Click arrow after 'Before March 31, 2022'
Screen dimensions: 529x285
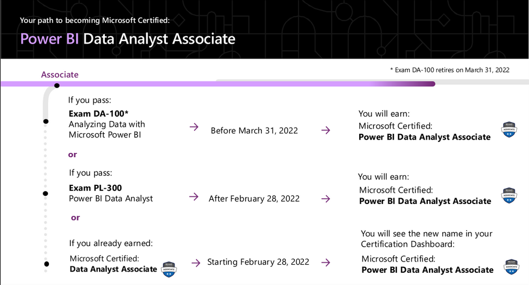(325, 130)
